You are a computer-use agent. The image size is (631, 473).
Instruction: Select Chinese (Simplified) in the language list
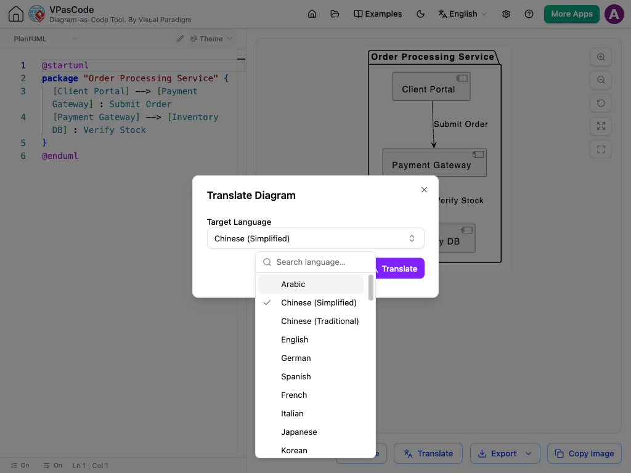[311, 303]
